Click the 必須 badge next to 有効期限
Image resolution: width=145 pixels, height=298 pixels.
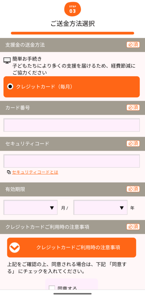(x=133, y=189)
